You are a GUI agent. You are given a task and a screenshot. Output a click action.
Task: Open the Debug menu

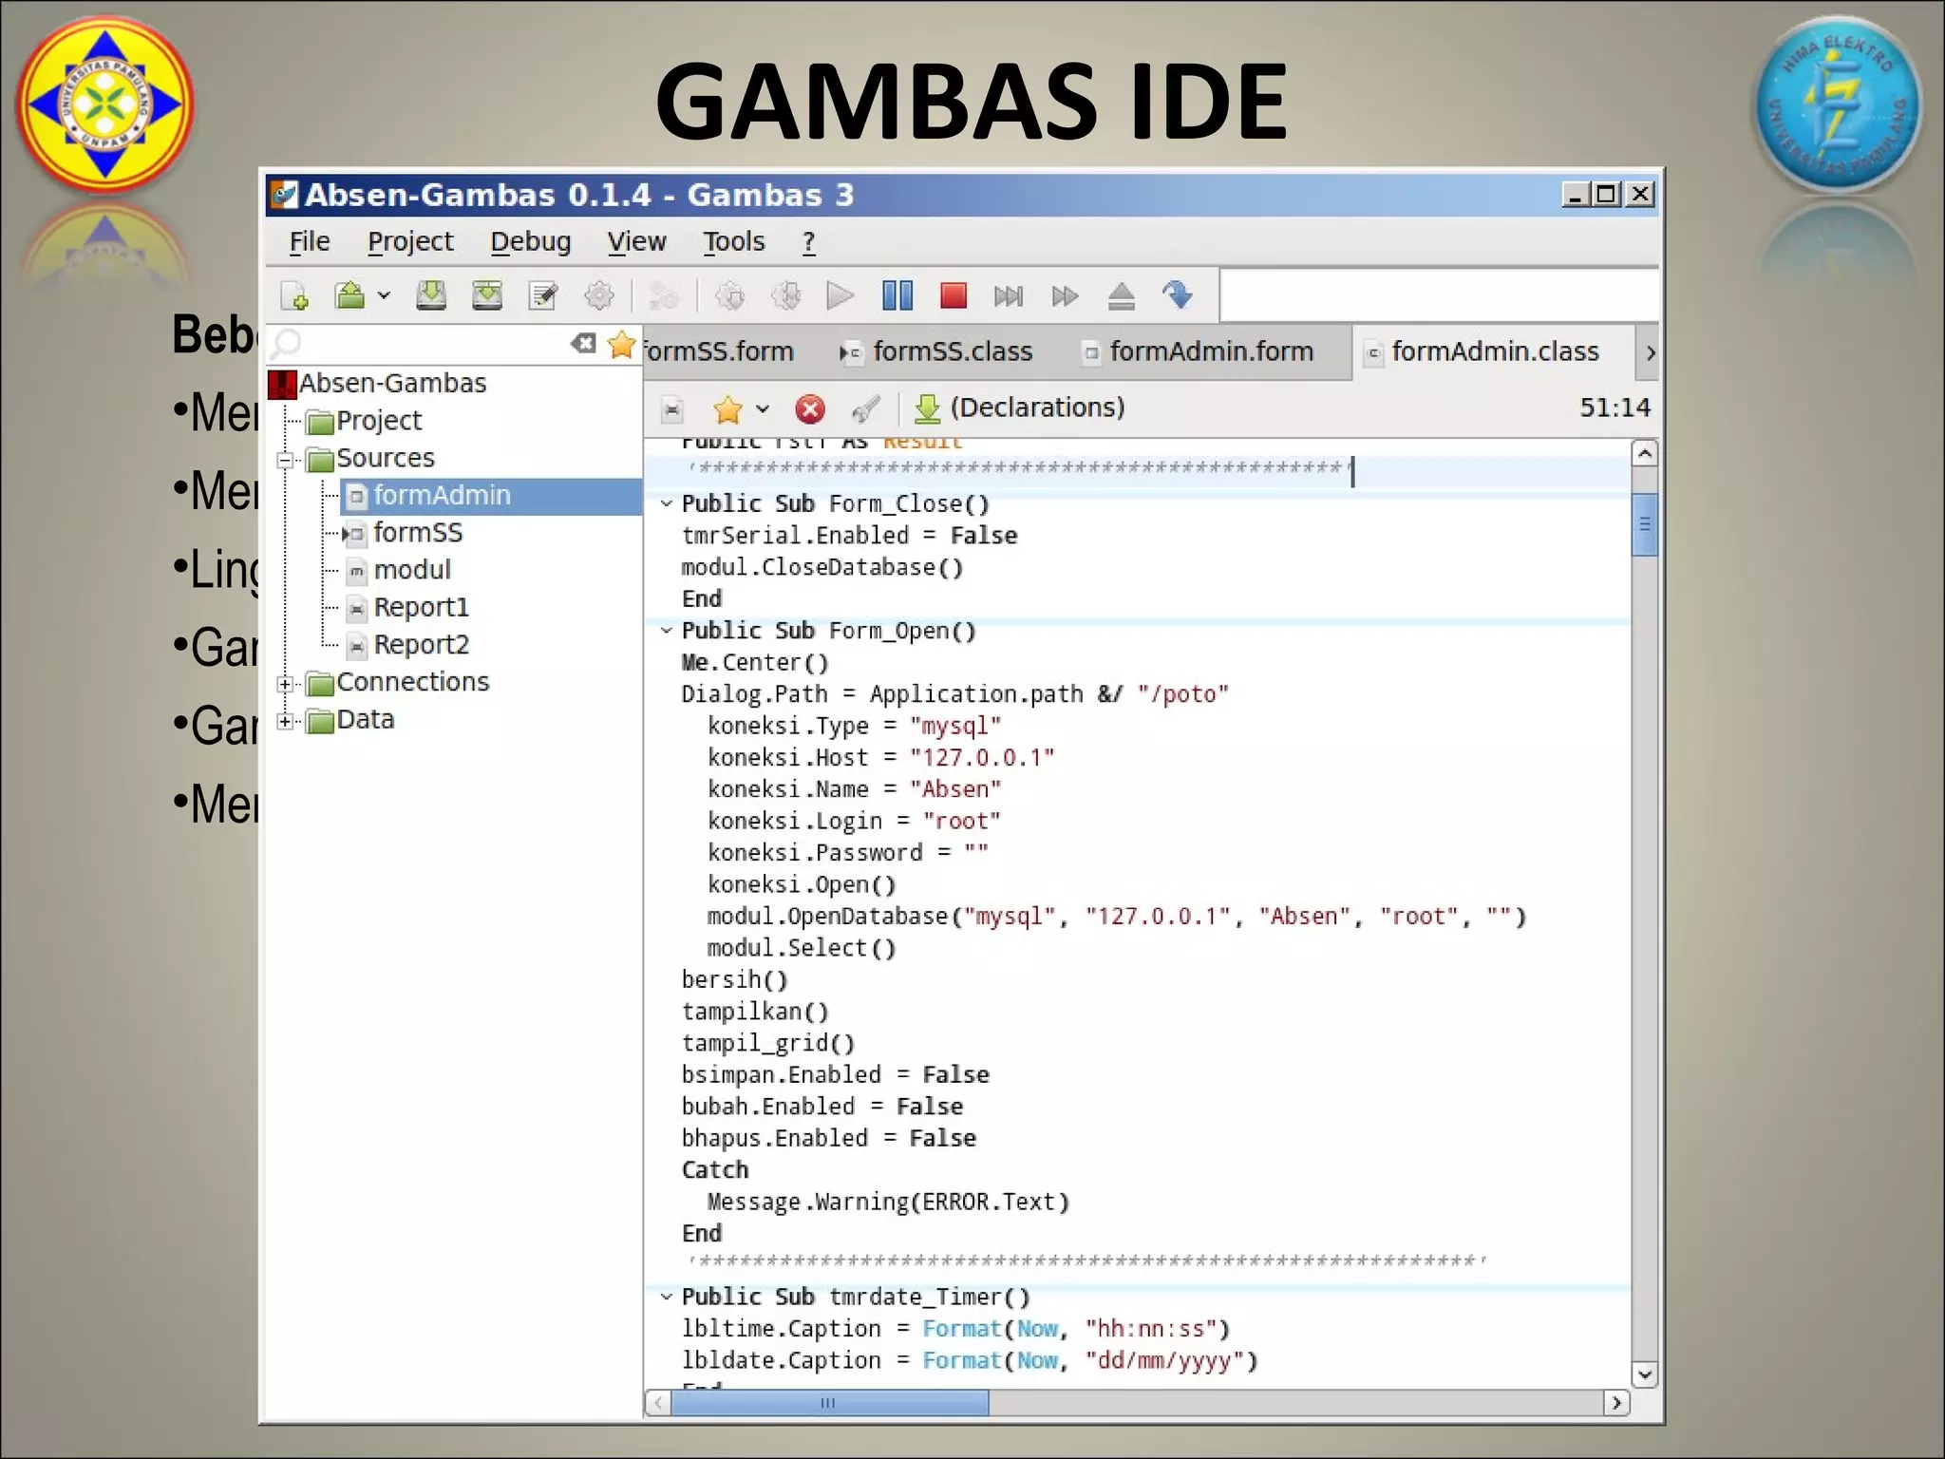531,241
